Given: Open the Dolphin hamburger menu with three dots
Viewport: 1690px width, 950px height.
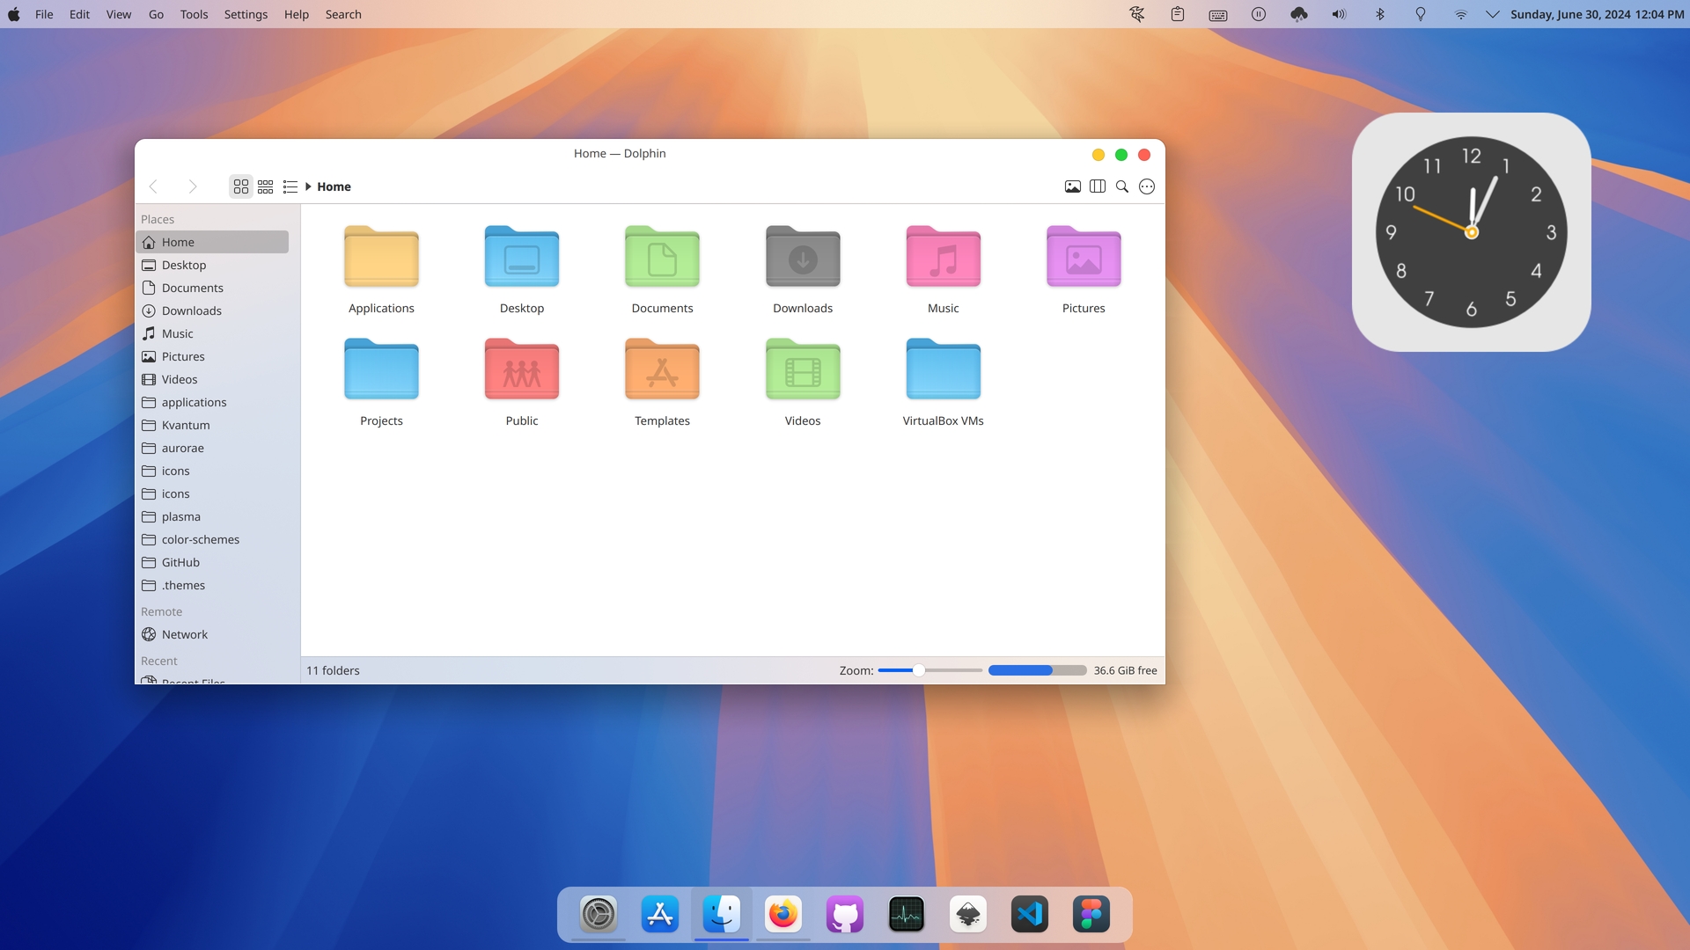Looking at the screenshot, I should click(1146, 186).
